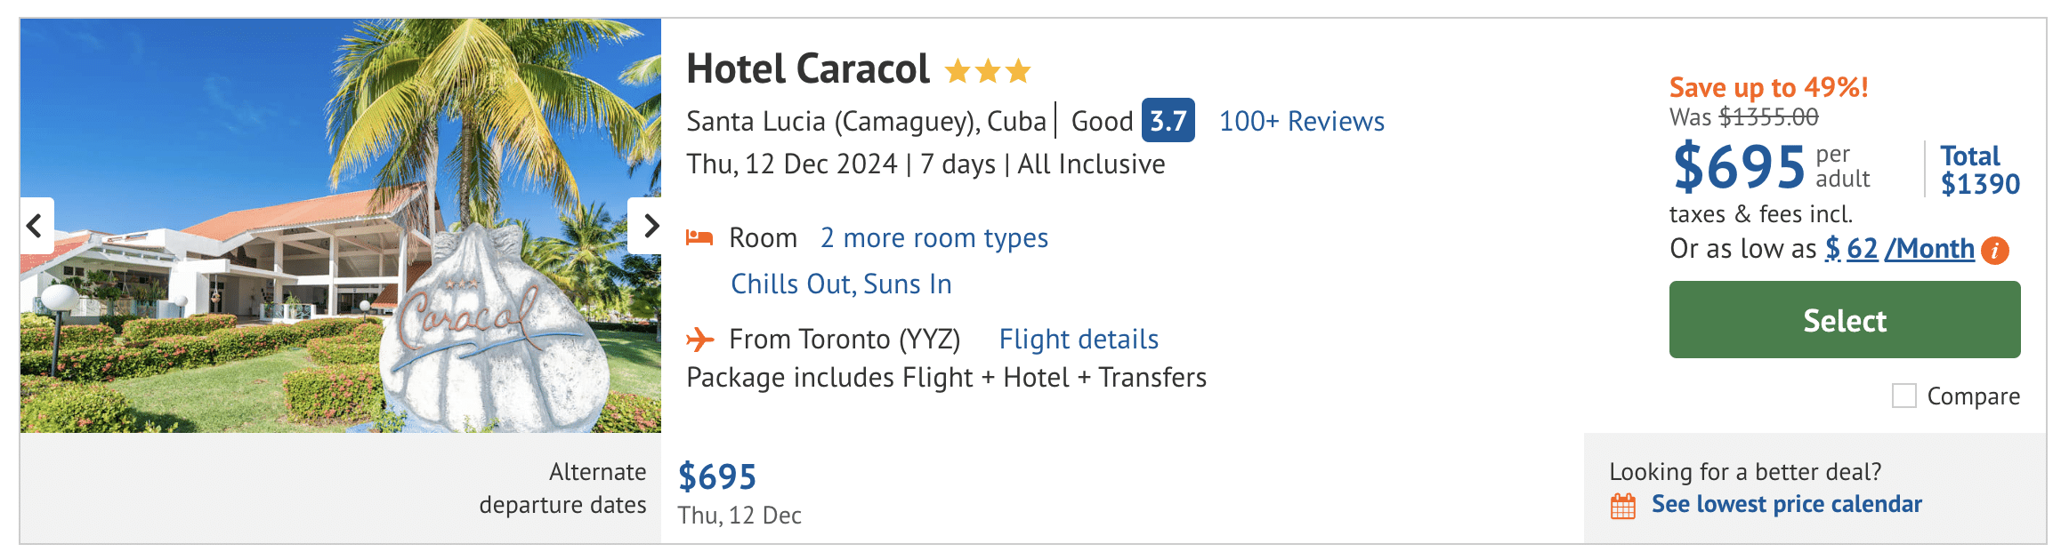The image size is (2061, 560).
Task: Click the orange bed icon beside Room
Action: point(699,237)
